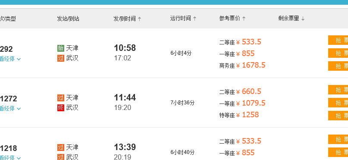This screenshot has width=348, height=160.
Task: Grab the 1678.5 商务座 ticket
Action: (338, 66)
